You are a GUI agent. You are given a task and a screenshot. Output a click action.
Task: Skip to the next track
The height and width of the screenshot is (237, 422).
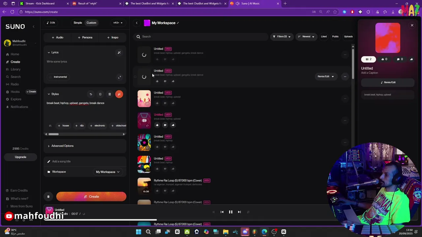[239, 212]
